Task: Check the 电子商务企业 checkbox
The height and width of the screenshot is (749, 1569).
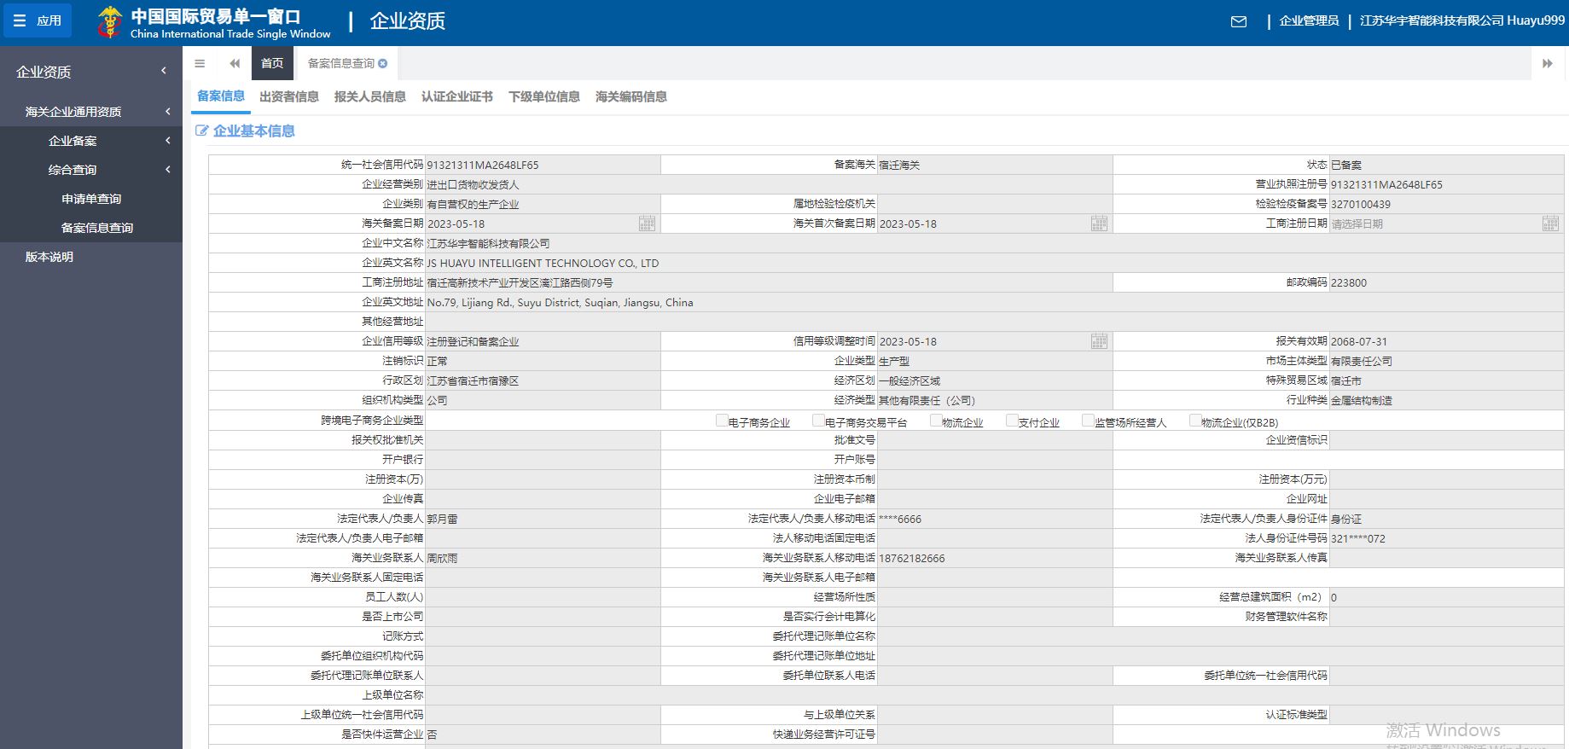Action: 722,420
